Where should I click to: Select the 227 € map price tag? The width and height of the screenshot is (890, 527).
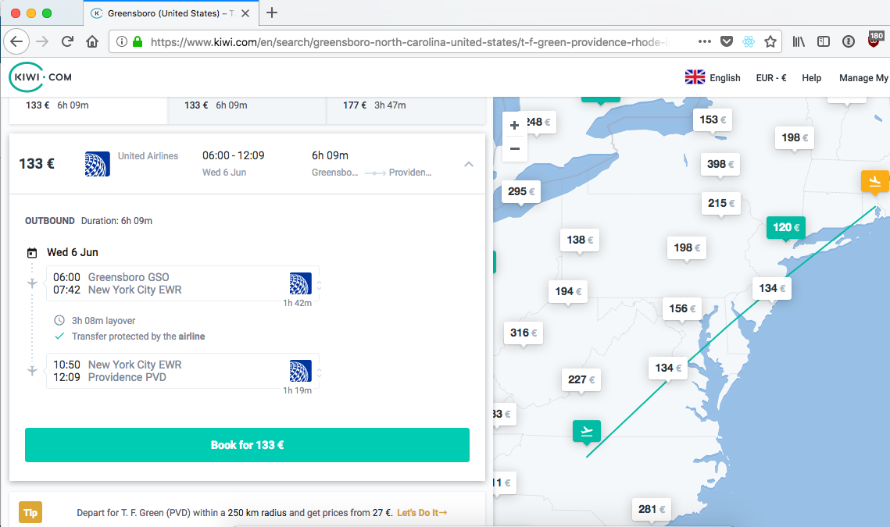[x=581, y=379]
